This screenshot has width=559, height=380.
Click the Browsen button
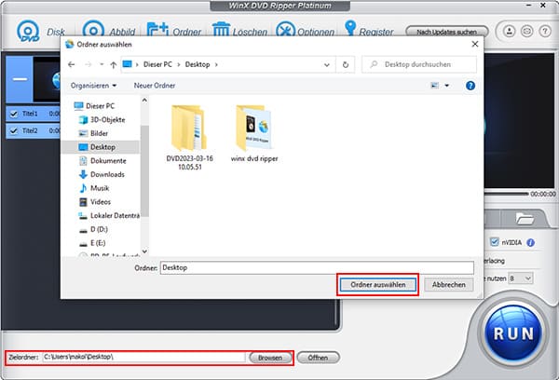270,358
